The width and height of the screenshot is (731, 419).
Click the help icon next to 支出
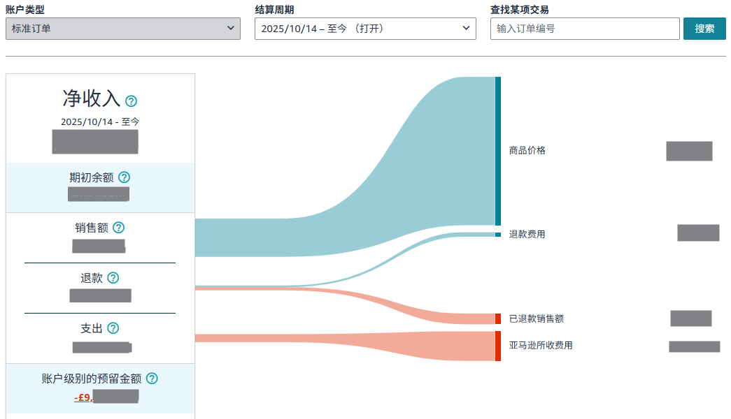[x=113, y=328]
